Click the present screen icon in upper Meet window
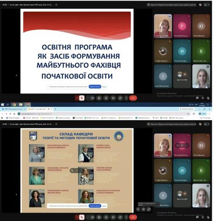The image size is (216, 221). click(99, 98)
